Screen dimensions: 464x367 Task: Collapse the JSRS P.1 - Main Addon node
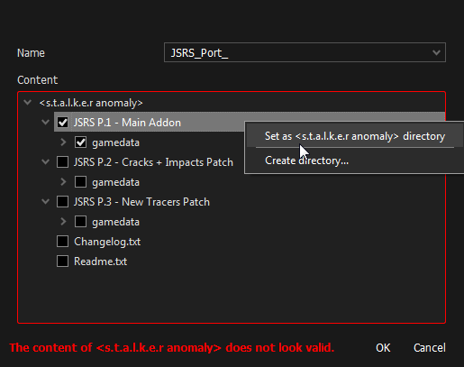coord(45,123)
